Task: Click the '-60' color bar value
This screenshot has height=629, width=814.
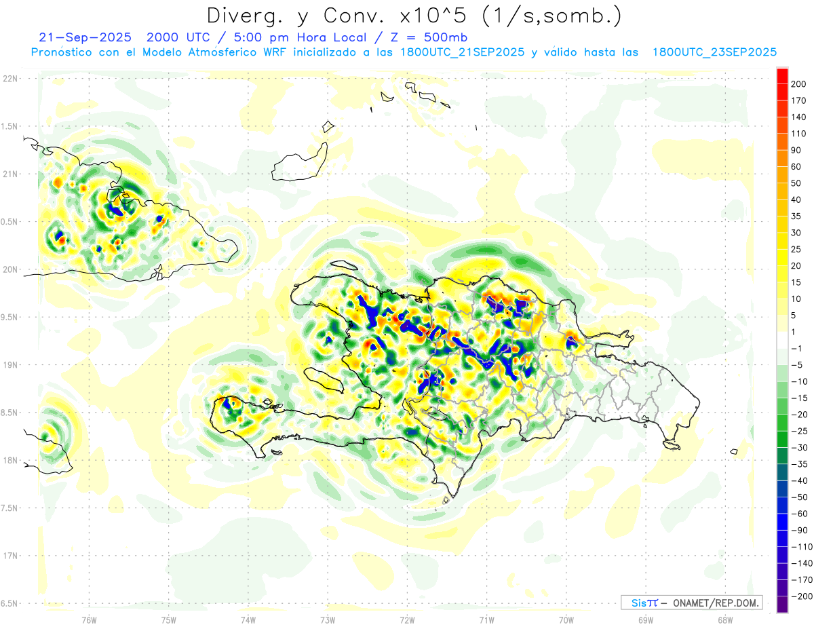Action: [x=799, y=514]
